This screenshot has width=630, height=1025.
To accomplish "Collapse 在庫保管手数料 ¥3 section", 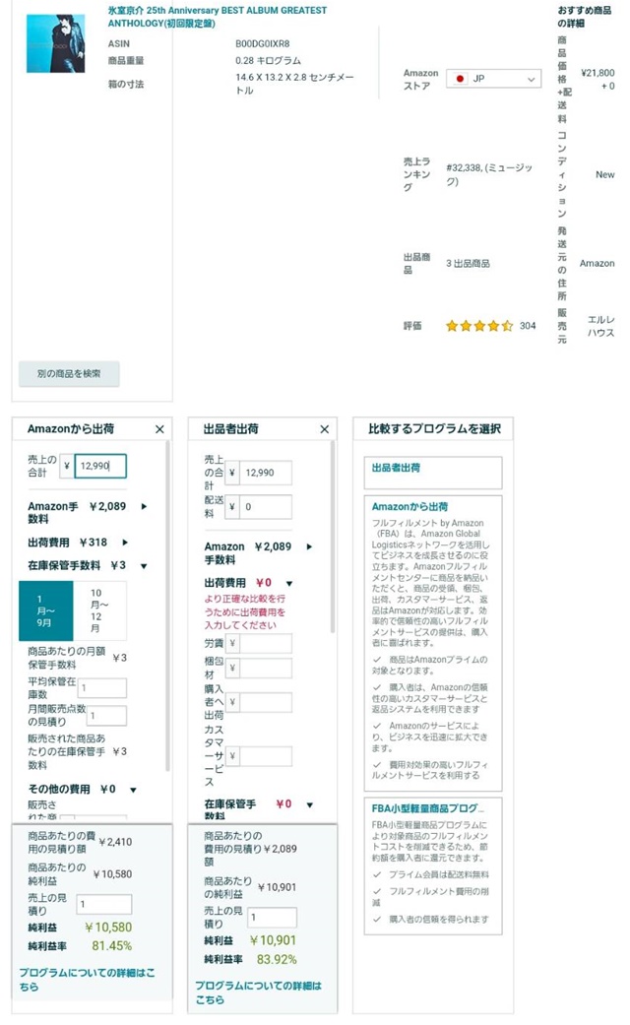I will 145,565.
